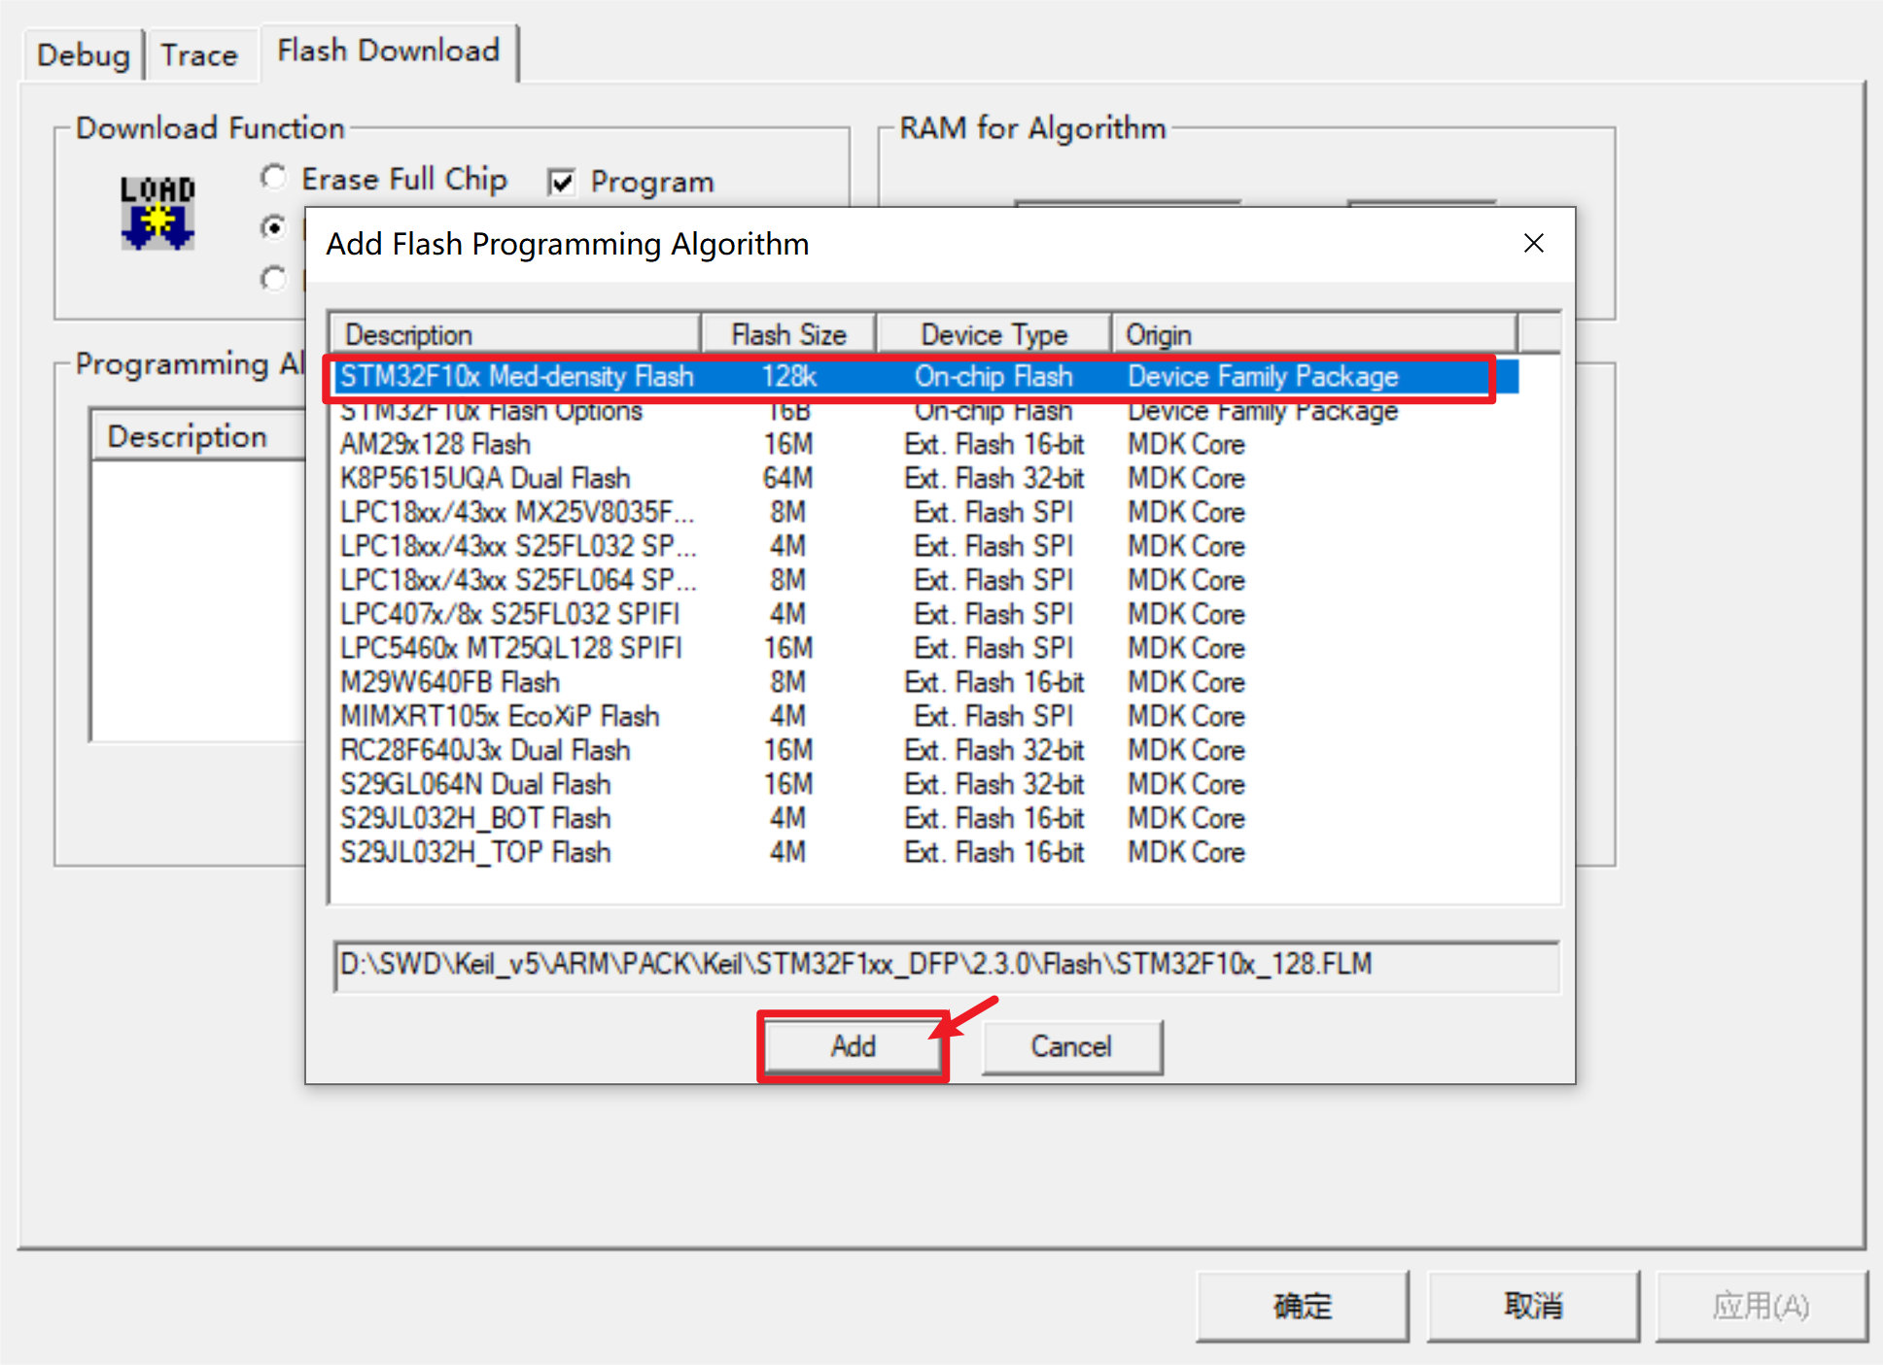Click the LOAD download function icon
The height and width of the screenshot is (1365, 1883).
click(x=157, y=212)
